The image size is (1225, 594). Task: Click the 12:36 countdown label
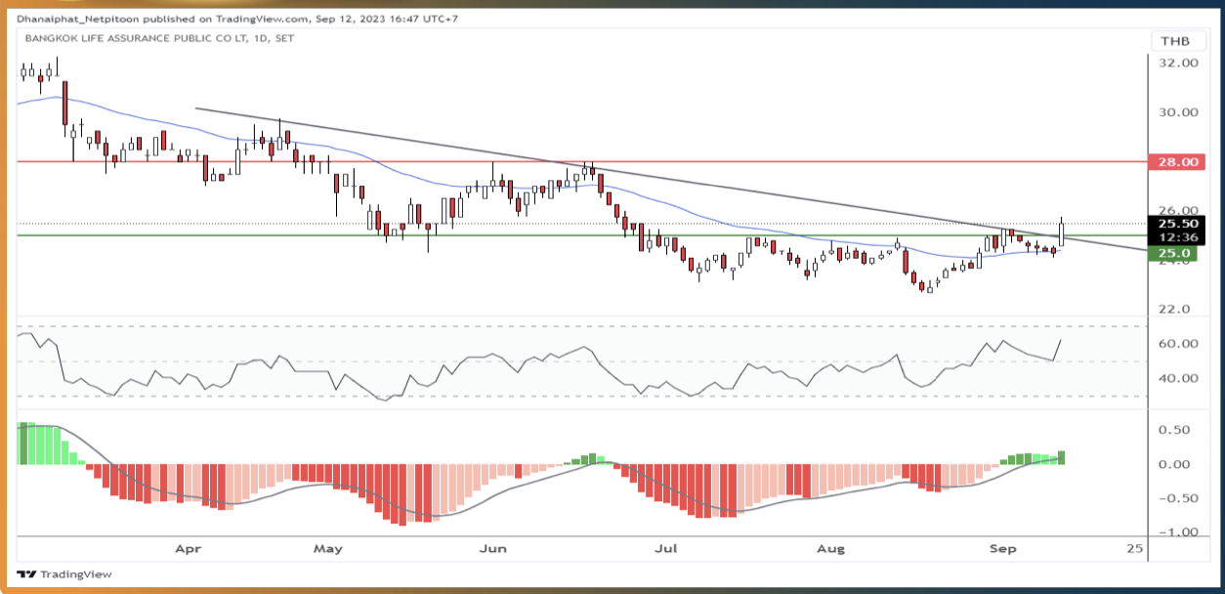point(1177,236)
